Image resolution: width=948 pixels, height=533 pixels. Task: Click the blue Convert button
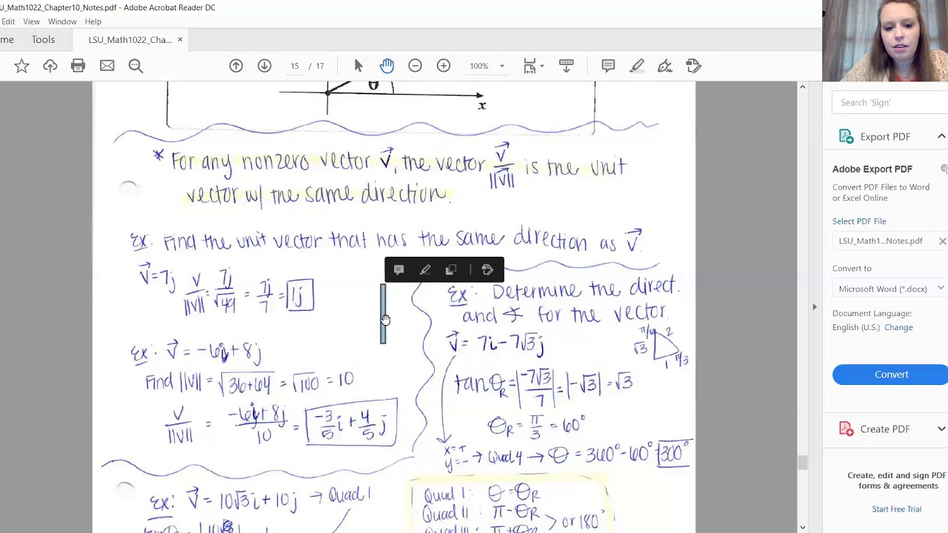pos(889,375)
